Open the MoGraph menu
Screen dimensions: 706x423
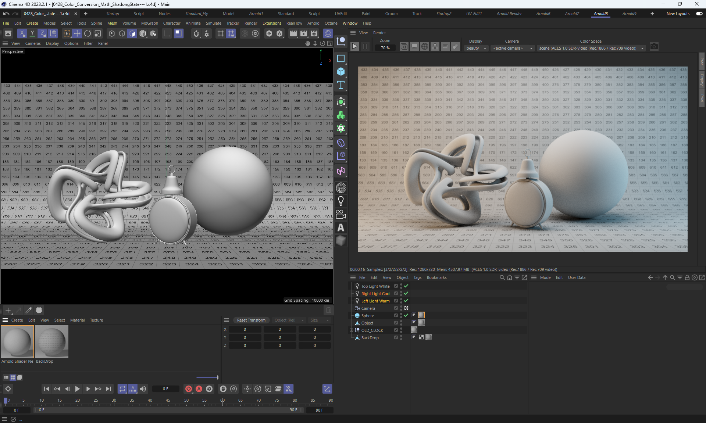(x=149, y=23)
